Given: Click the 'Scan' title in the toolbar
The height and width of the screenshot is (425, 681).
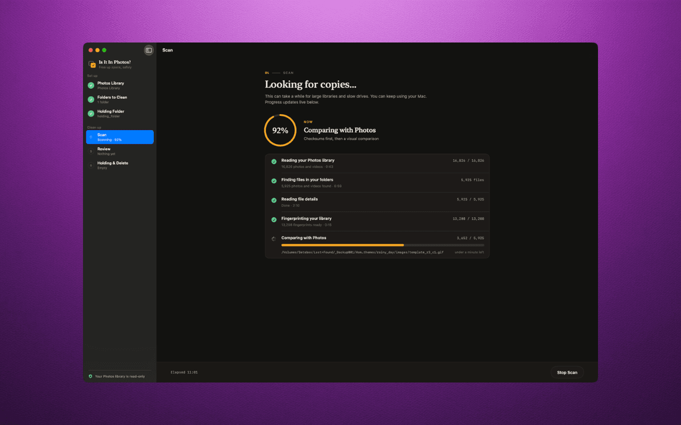Looking at the screenshot, I should coord(168,50).
